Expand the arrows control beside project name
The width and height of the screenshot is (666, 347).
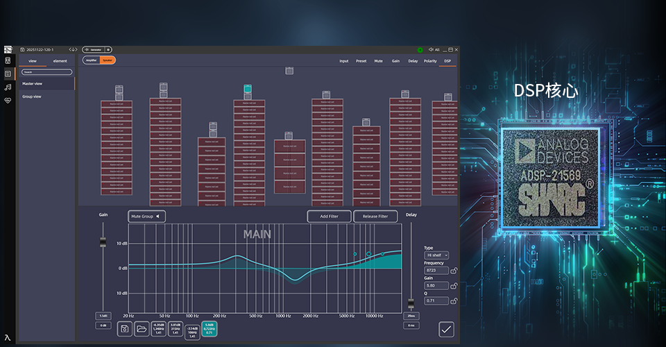tap(73, 50)
